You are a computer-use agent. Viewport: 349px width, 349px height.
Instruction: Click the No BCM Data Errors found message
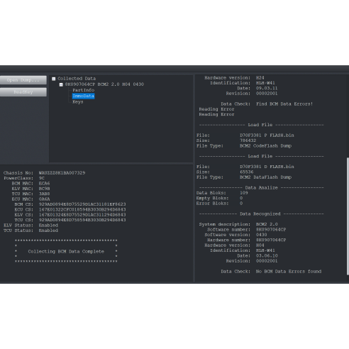click(289, 272)
